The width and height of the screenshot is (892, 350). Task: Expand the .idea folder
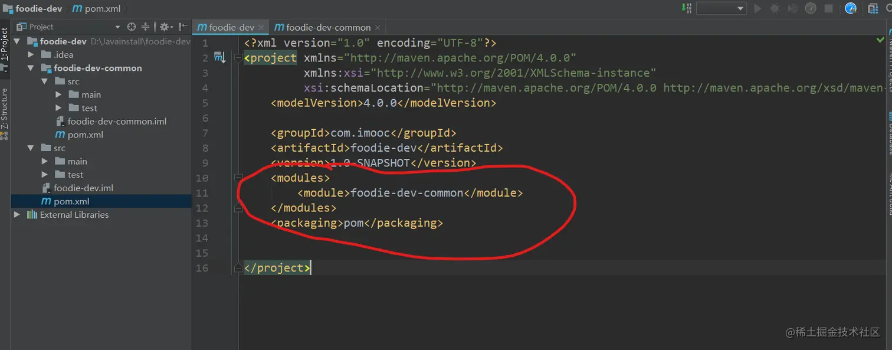tap(31, 54)
